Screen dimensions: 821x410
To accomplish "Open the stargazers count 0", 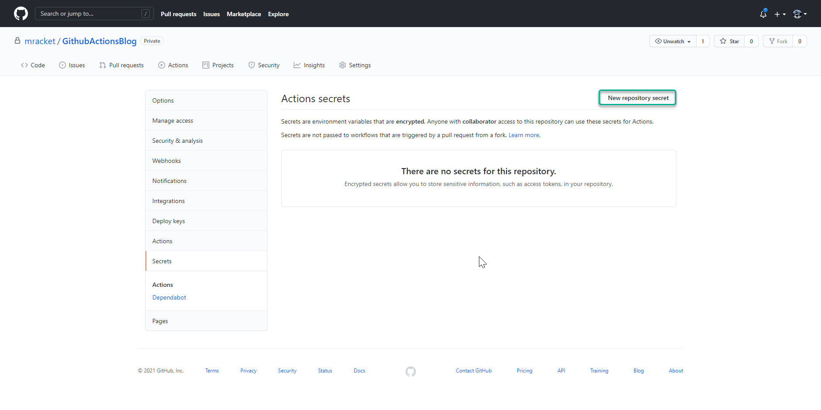I will 751,41.
